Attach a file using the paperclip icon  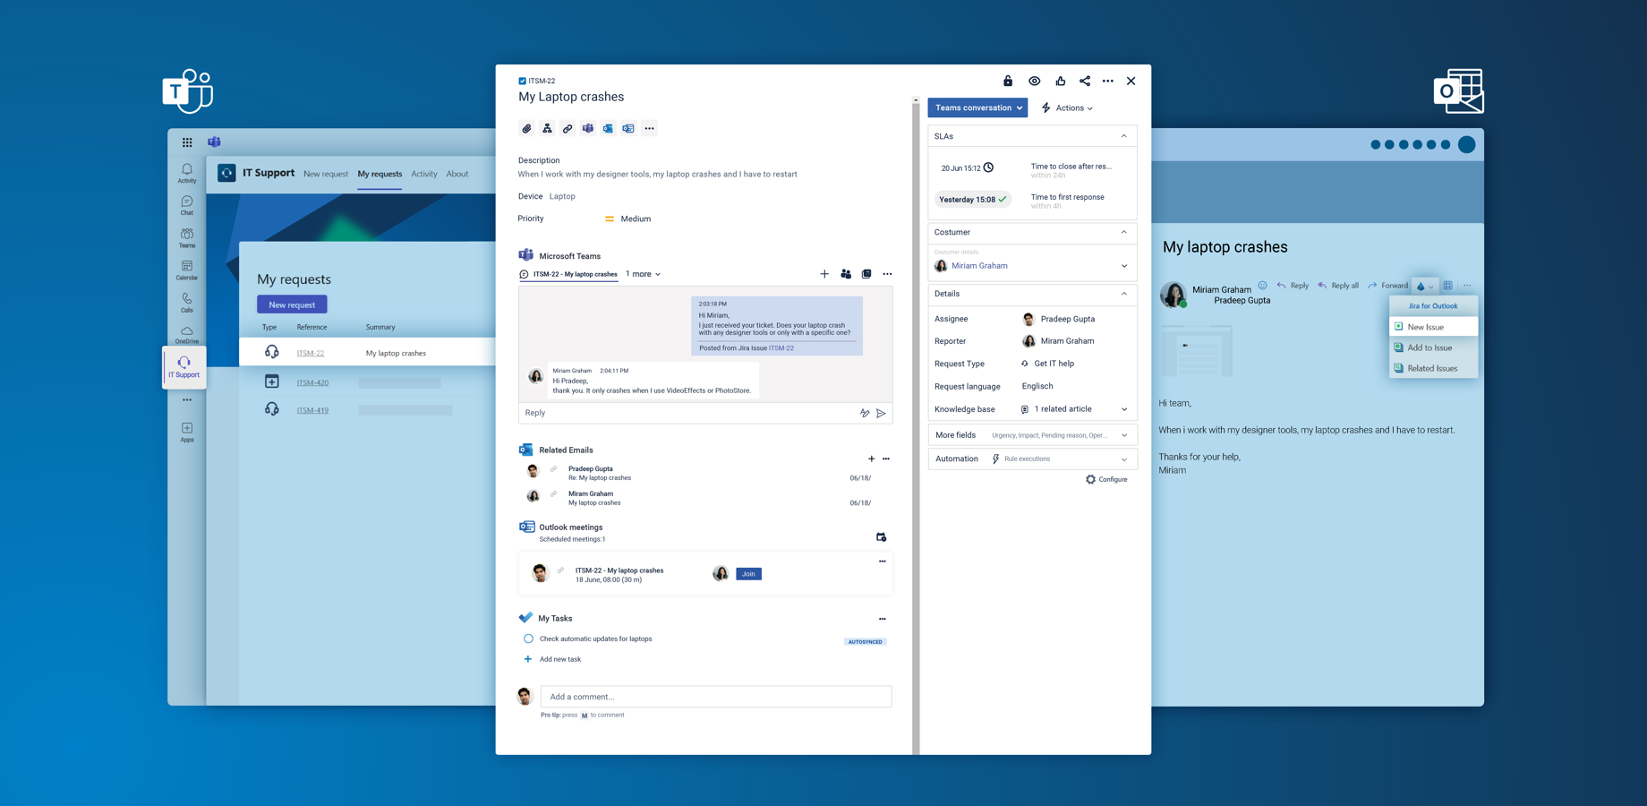(526, 129)
